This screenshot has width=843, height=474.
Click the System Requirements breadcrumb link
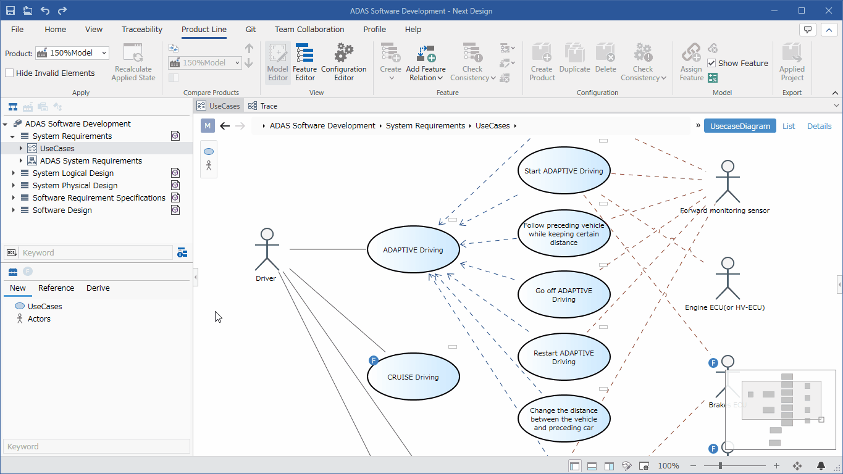[426, 125]
